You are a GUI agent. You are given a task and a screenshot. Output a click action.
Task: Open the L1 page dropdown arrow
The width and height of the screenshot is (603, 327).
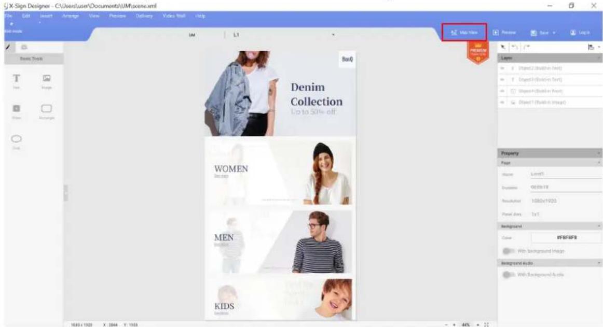click(333, 35)
